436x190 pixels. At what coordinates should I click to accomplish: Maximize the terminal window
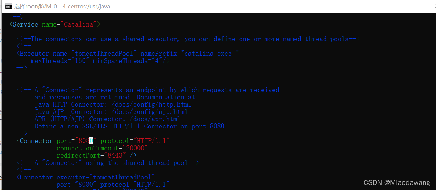click(415, 6)
